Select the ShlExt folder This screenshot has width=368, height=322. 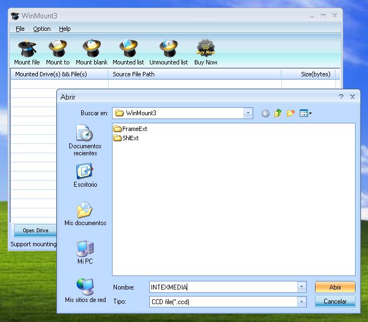(126, 138)
